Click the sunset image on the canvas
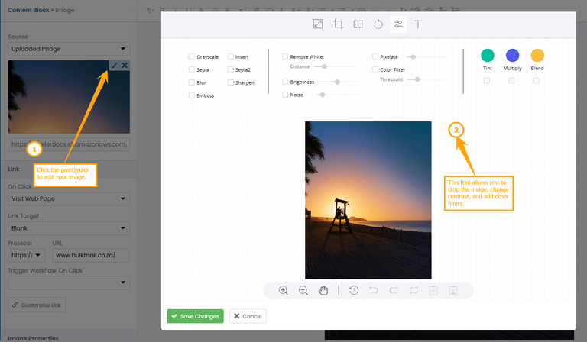This screenshot has width=587, height=342. click(x=368, y=200)
